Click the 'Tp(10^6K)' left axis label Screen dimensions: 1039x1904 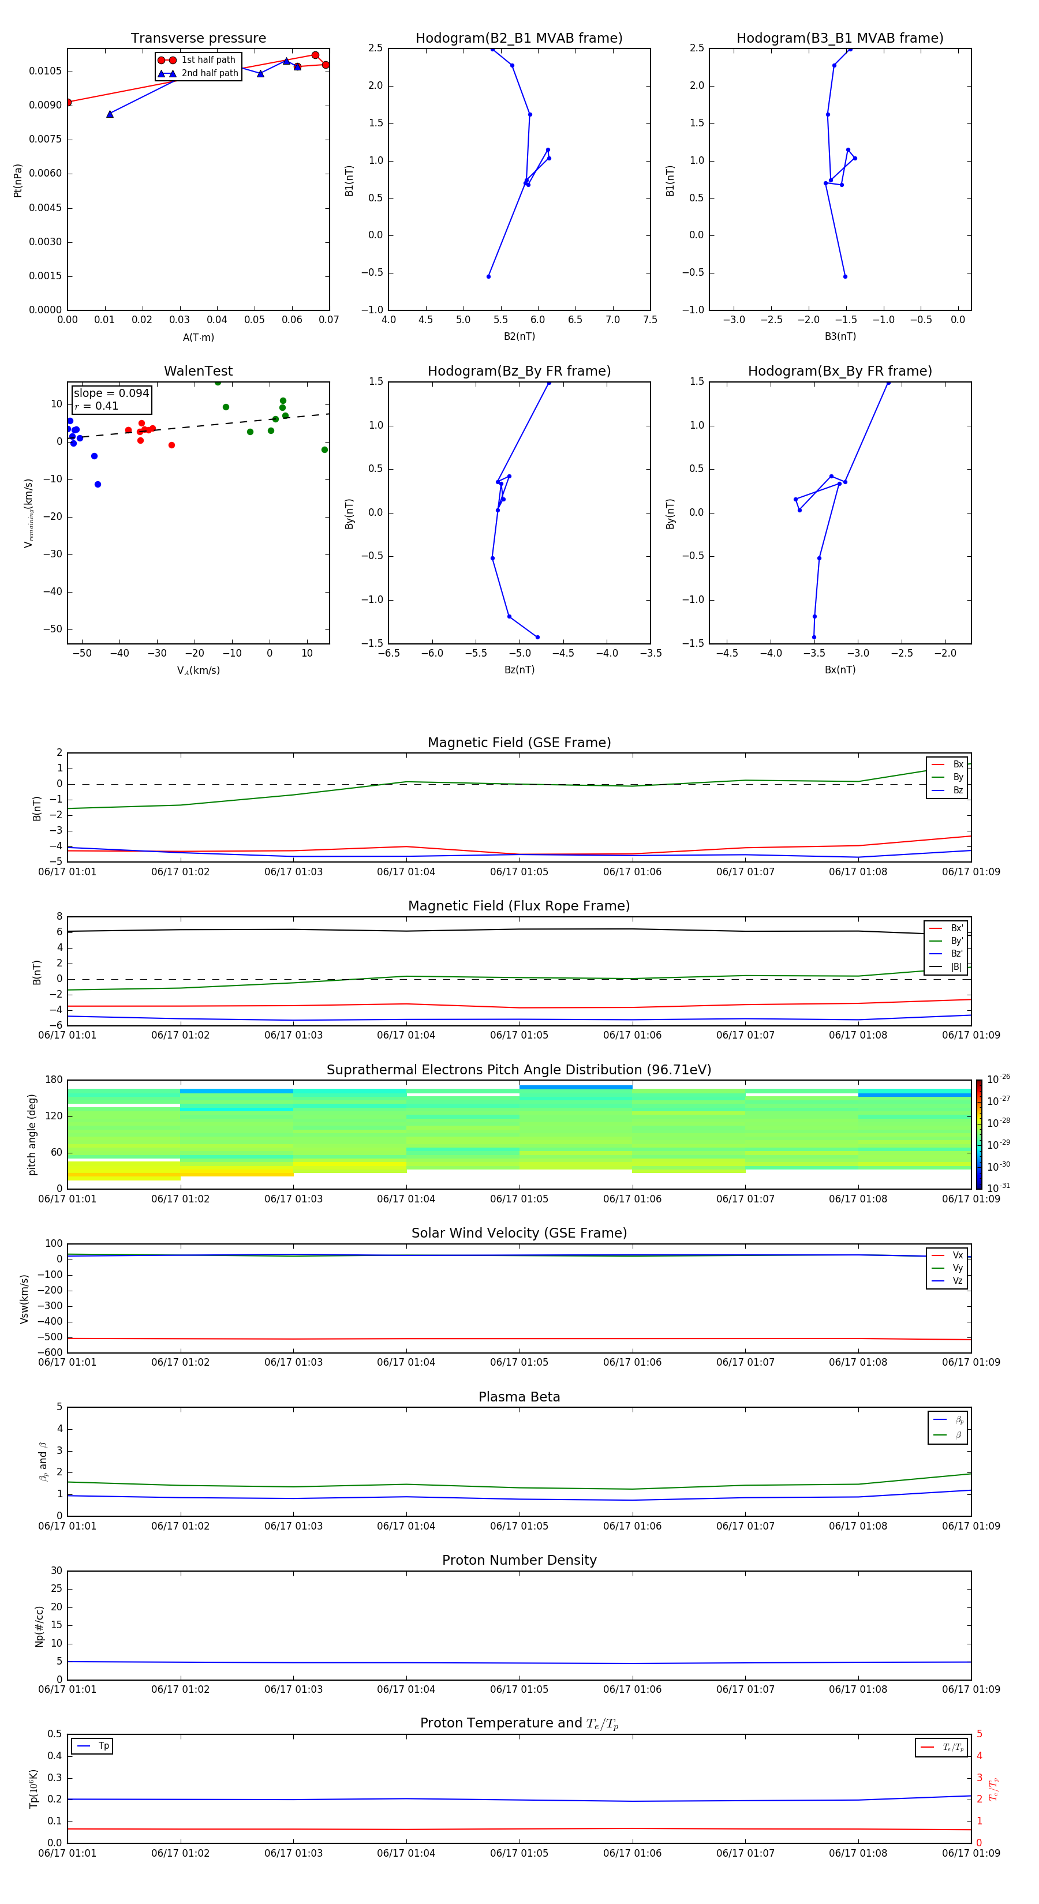(x=33, y=1789)
